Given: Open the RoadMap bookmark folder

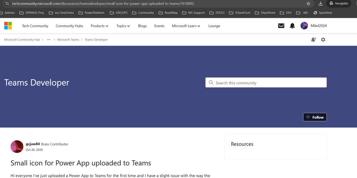Looking at the screenshot, I should click(168, 13).
